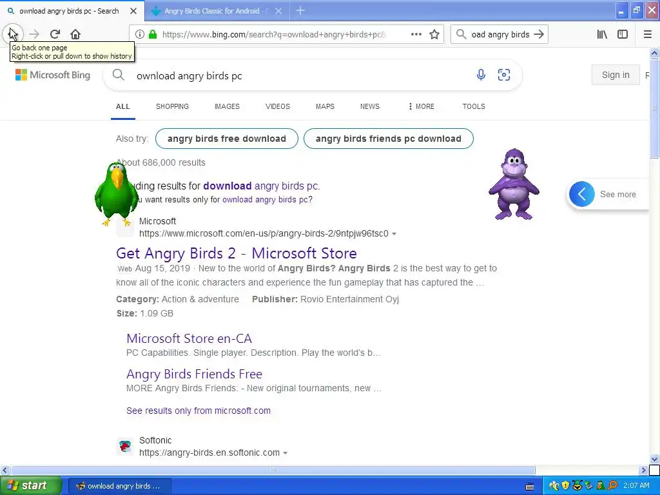Screen dimensions: 660x495
Task: Open the Library bookmarks icon
Action: (602, 35)
